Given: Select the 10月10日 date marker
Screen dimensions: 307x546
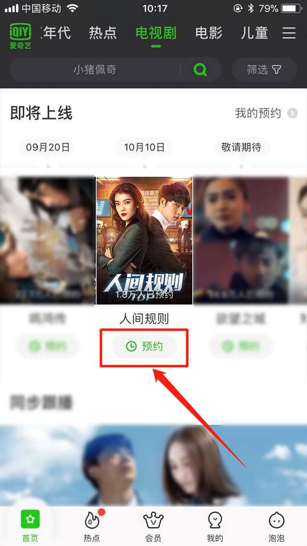Looking at the screenshot, I should pyautogui.click(x=144, y=147).
